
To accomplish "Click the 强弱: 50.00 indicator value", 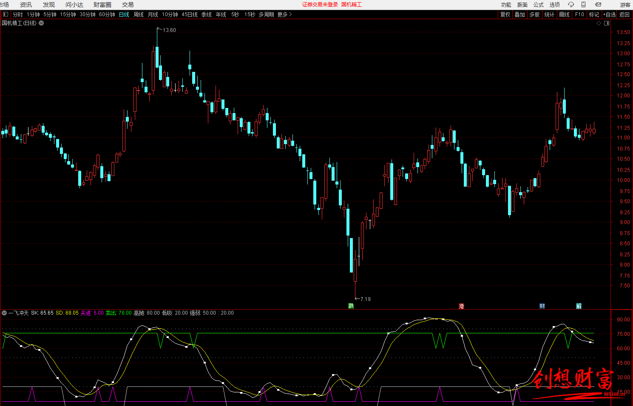I will [203, 313].
